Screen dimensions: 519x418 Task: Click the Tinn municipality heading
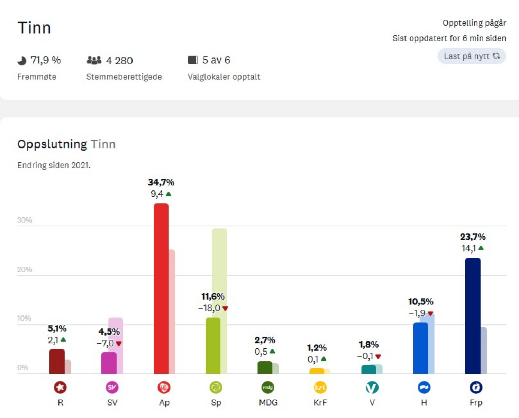click(x=34, y=28)
